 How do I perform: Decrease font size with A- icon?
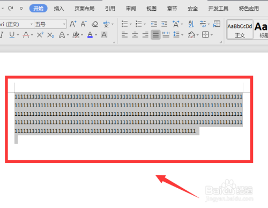click(x=84, y=24)
